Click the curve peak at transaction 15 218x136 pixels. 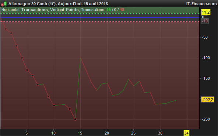point(81,58)
